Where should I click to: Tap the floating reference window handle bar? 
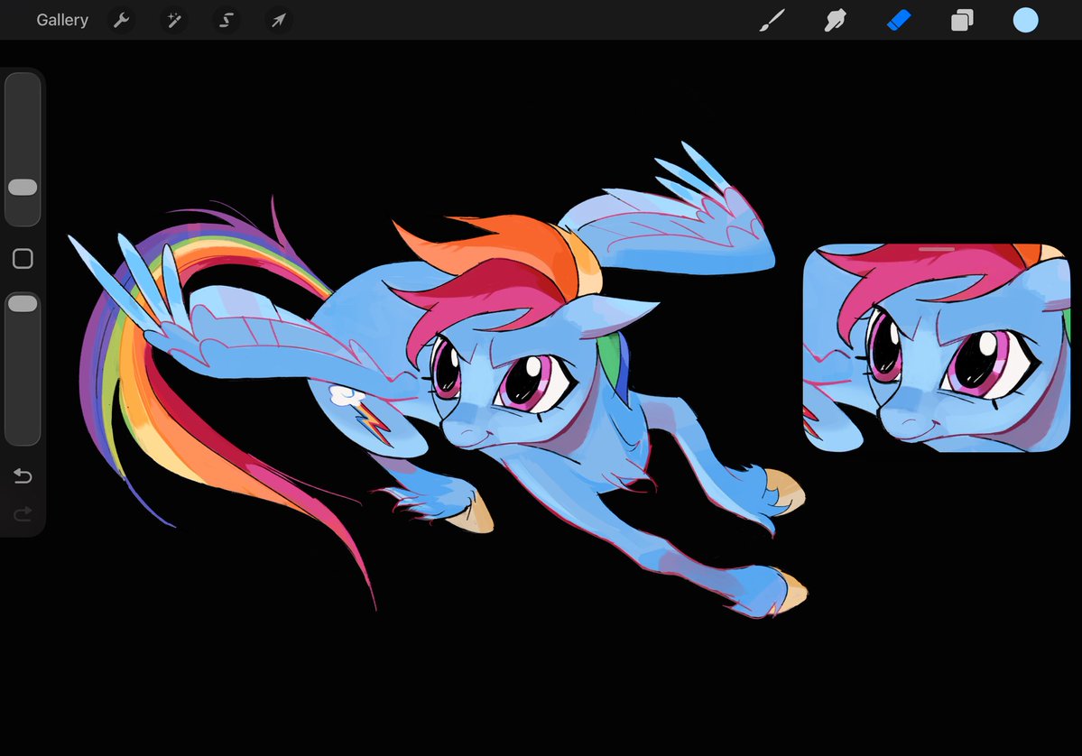937,249
